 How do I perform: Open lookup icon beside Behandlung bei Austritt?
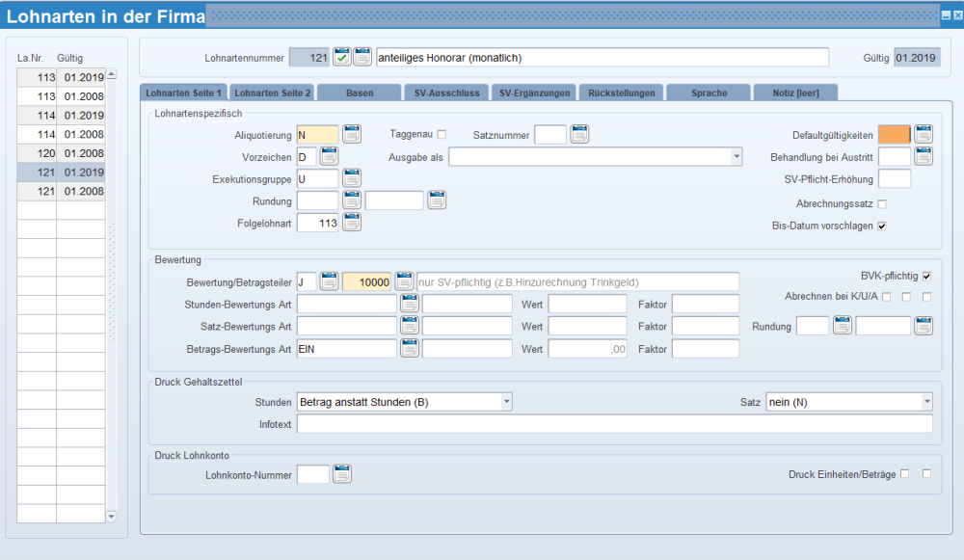pyautogui.click(x=924, y=156)
